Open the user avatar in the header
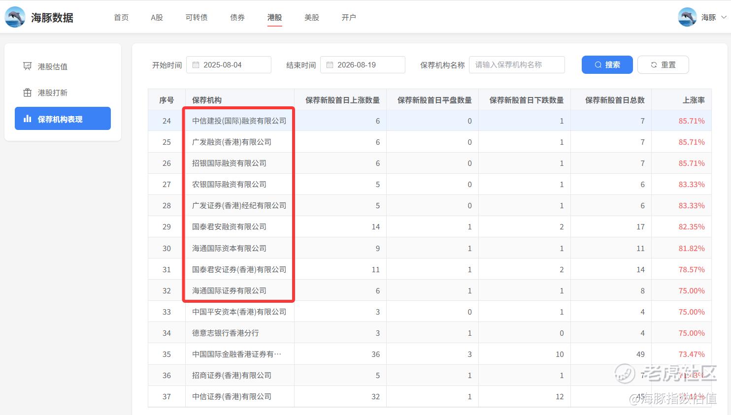Screen dimensions: 731x415 [x=687, y=17]
